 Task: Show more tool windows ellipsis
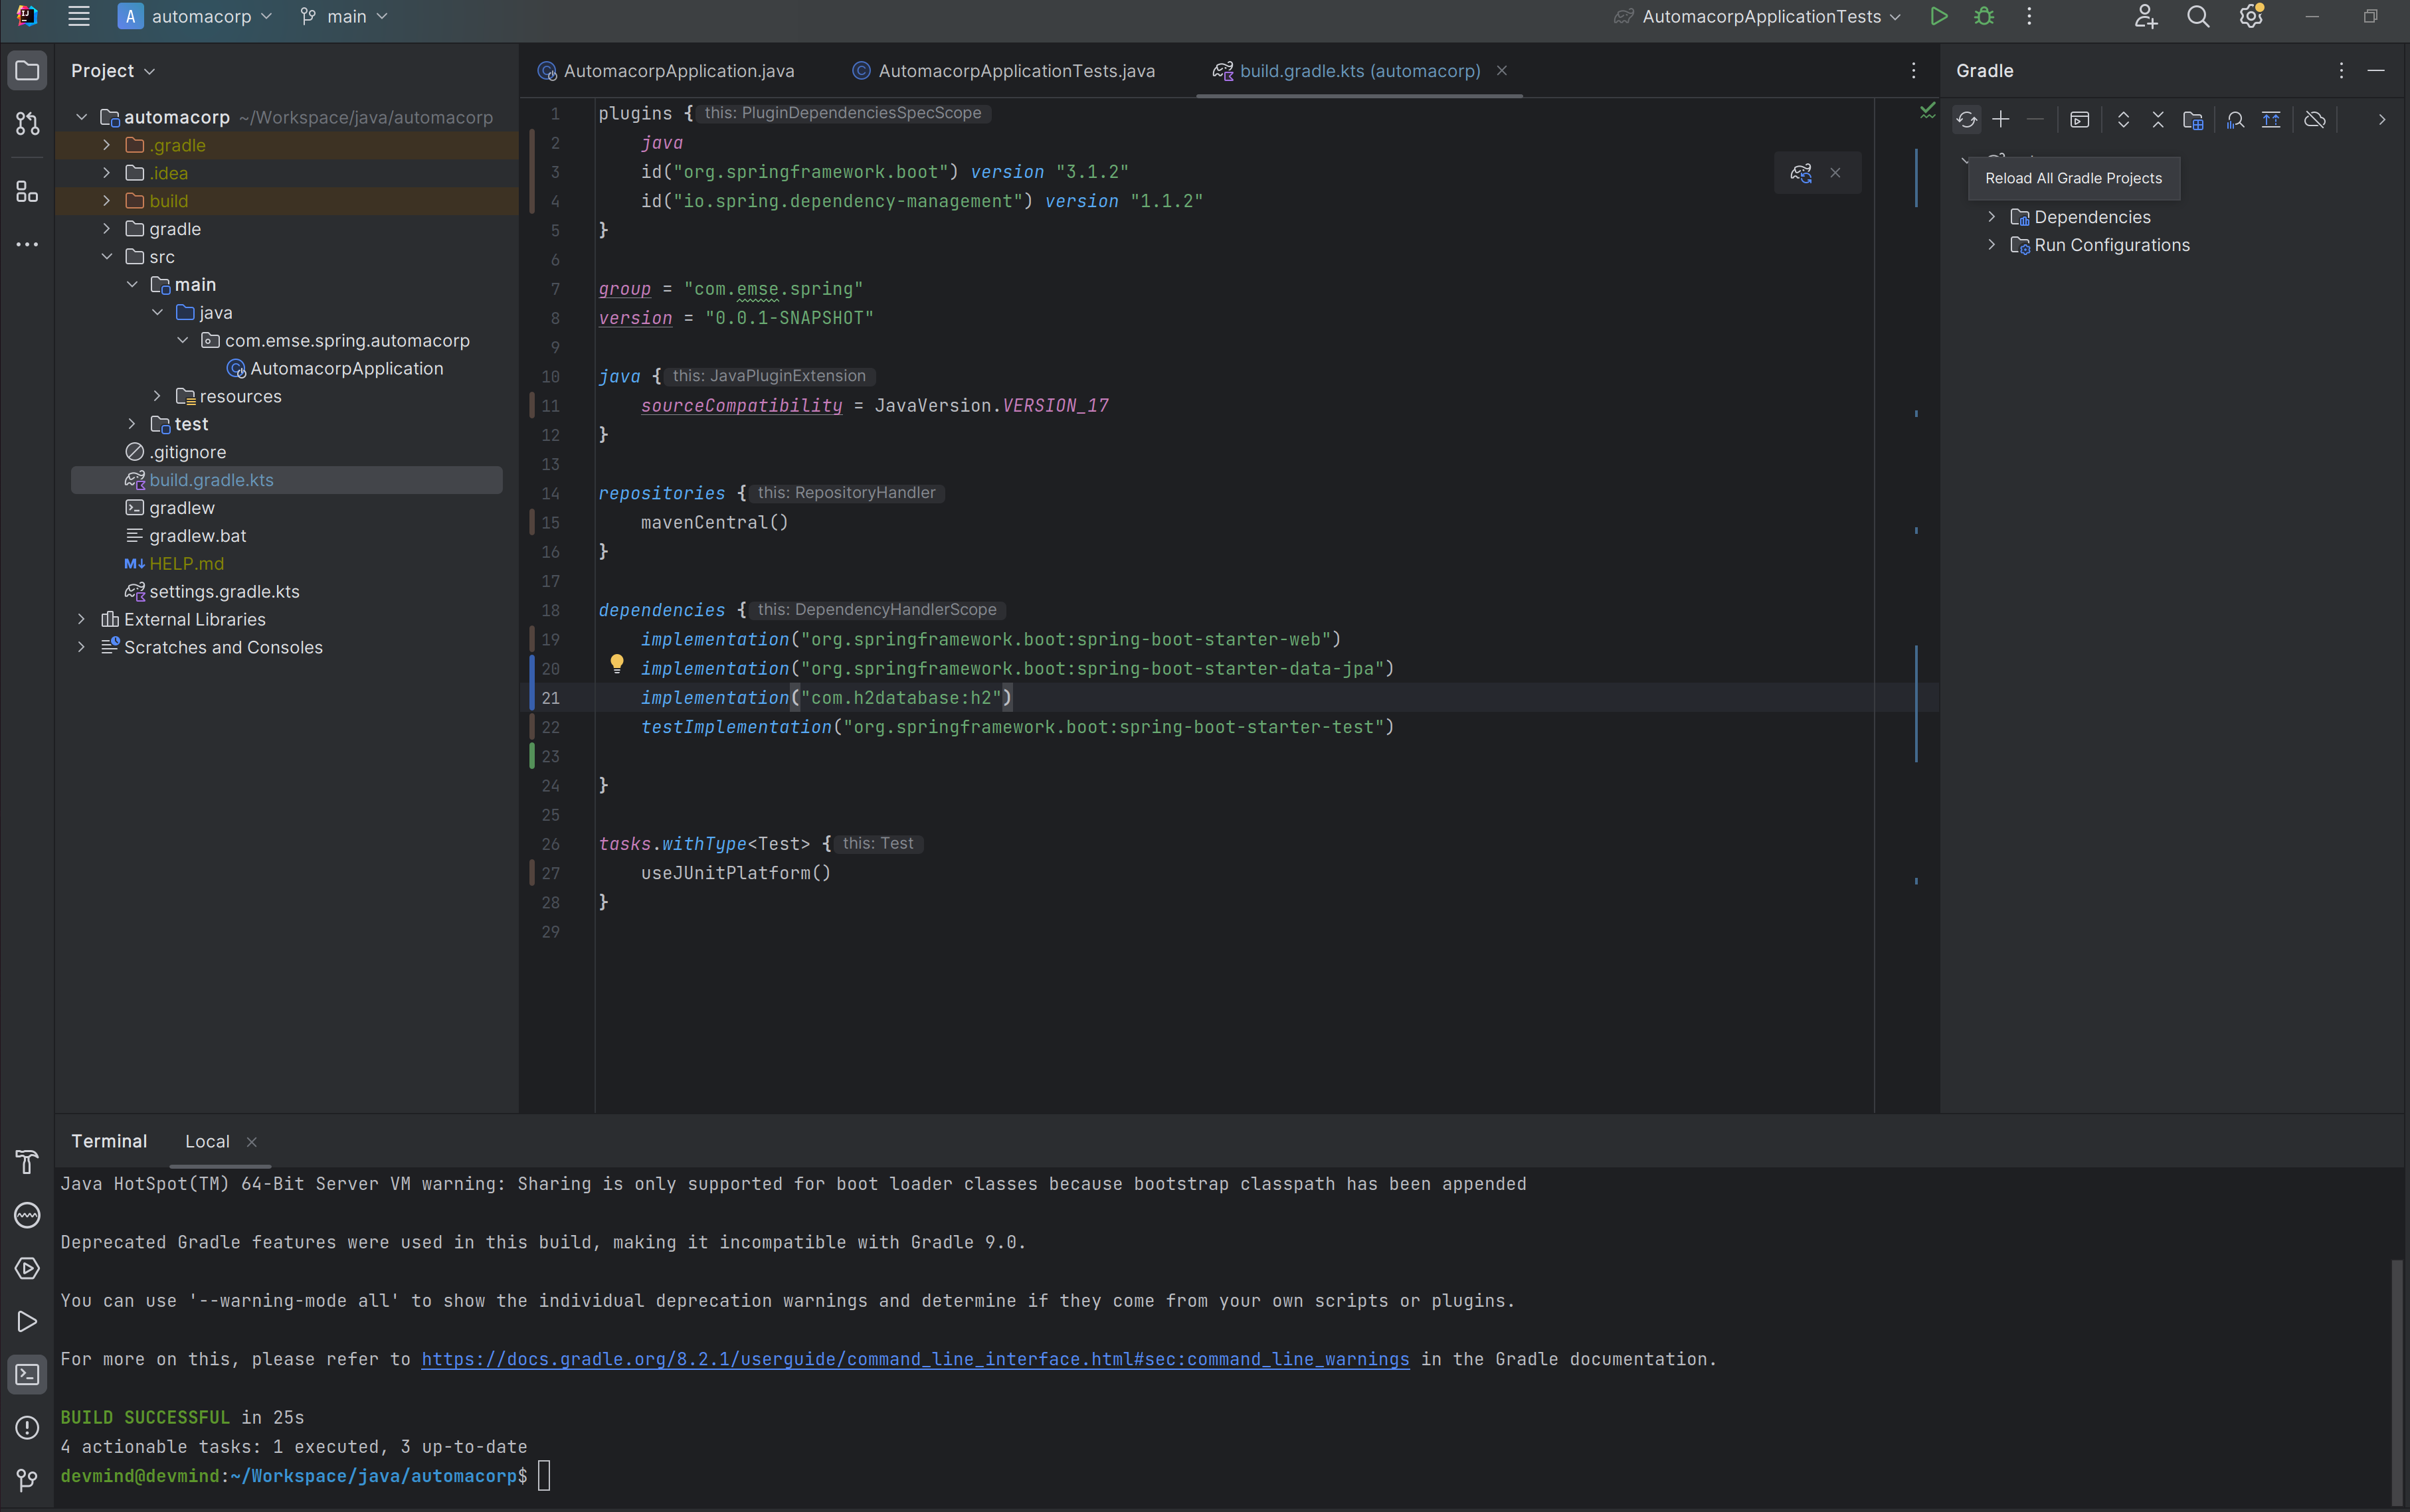(x=27, y=244)
